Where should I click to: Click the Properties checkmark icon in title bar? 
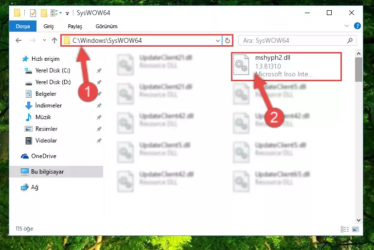33,13
